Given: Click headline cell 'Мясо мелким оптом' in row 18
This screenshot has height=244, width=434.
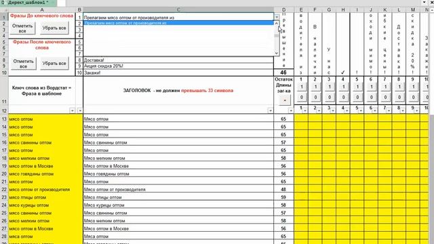Looking at the screenshot, I should [178, 158].
